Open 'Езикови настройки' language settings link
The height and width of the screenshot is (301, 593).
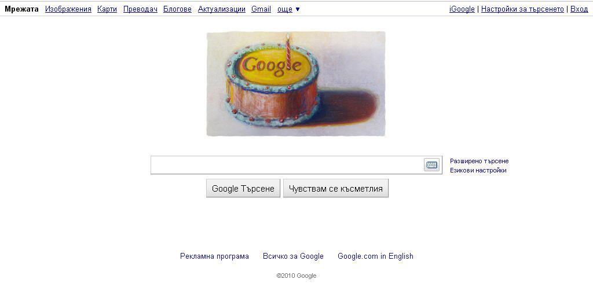pyautogui.click(x=478, y=171)
